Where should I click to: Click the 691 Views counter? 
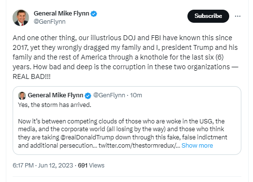click(91, 166)
